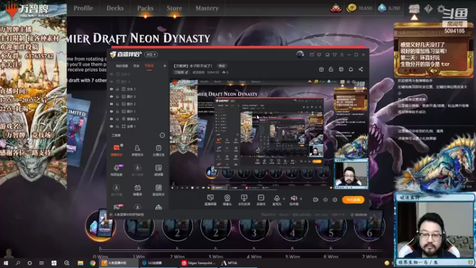Click the orange start streaming button
The width and height of the screenshot is (476, 268).
pyautogui.click(x=353, y=200)
